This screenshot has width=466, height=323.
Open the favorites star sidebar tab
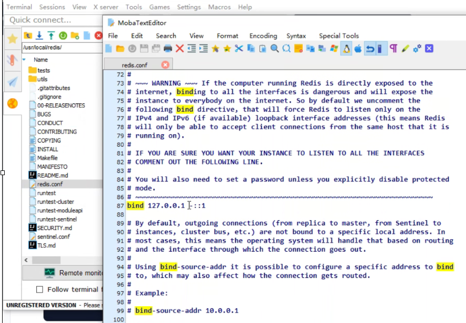(13, 39)
